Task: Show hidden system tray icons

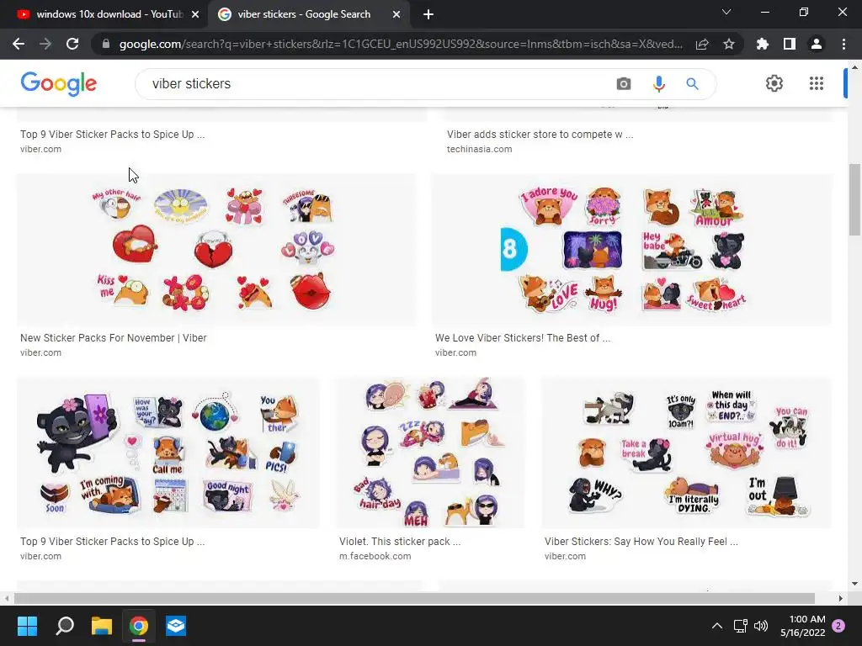Action: pos(717,626)
